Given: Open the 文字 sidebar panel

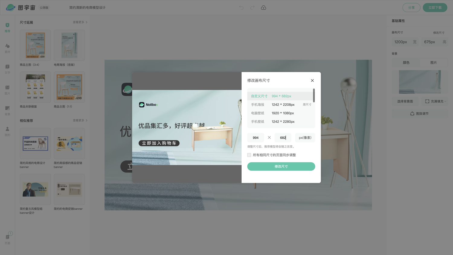Looking at the screenshot, I should click(7, 69).
